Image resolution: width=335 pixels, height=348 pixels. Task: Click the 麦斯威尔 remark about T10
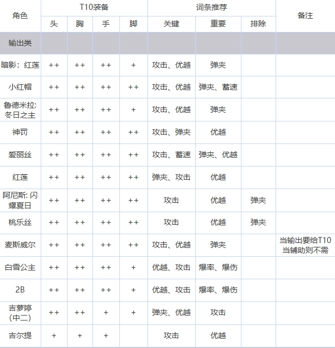click(305, 245)
